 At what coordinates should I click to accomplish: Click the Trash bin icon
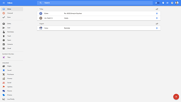pos(4,36)
